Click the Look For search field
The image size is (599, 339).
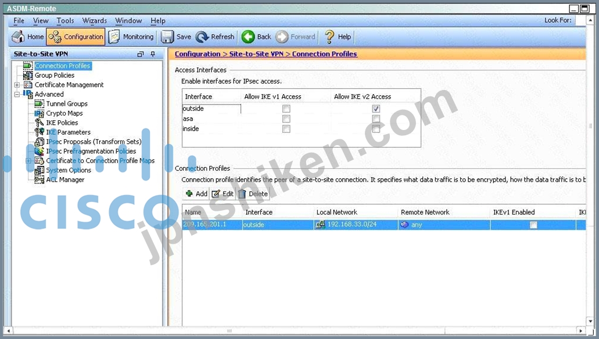(580, 20)
